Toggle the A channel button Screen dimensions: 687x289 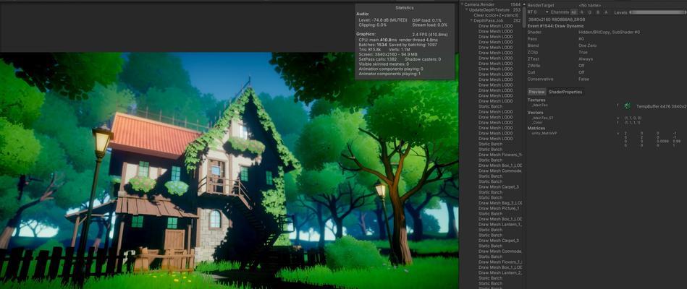[607, 12]
